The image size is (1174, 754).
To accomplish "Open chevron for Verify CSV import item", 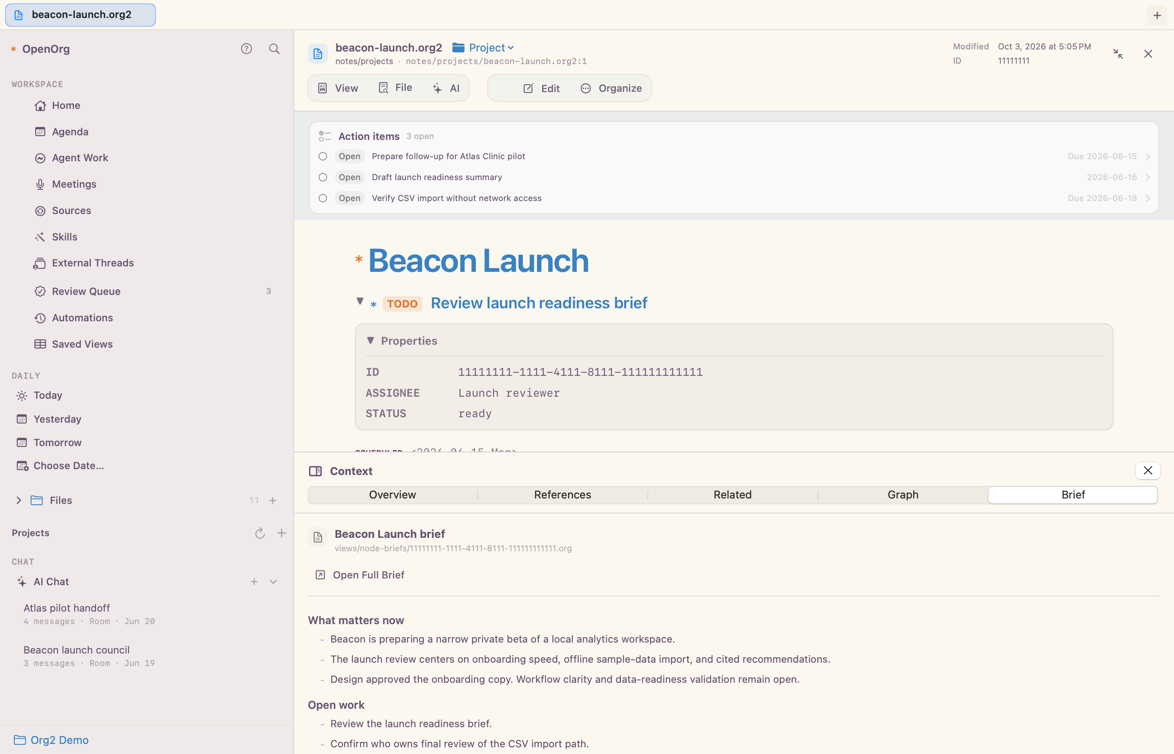I will point(1148,198).
